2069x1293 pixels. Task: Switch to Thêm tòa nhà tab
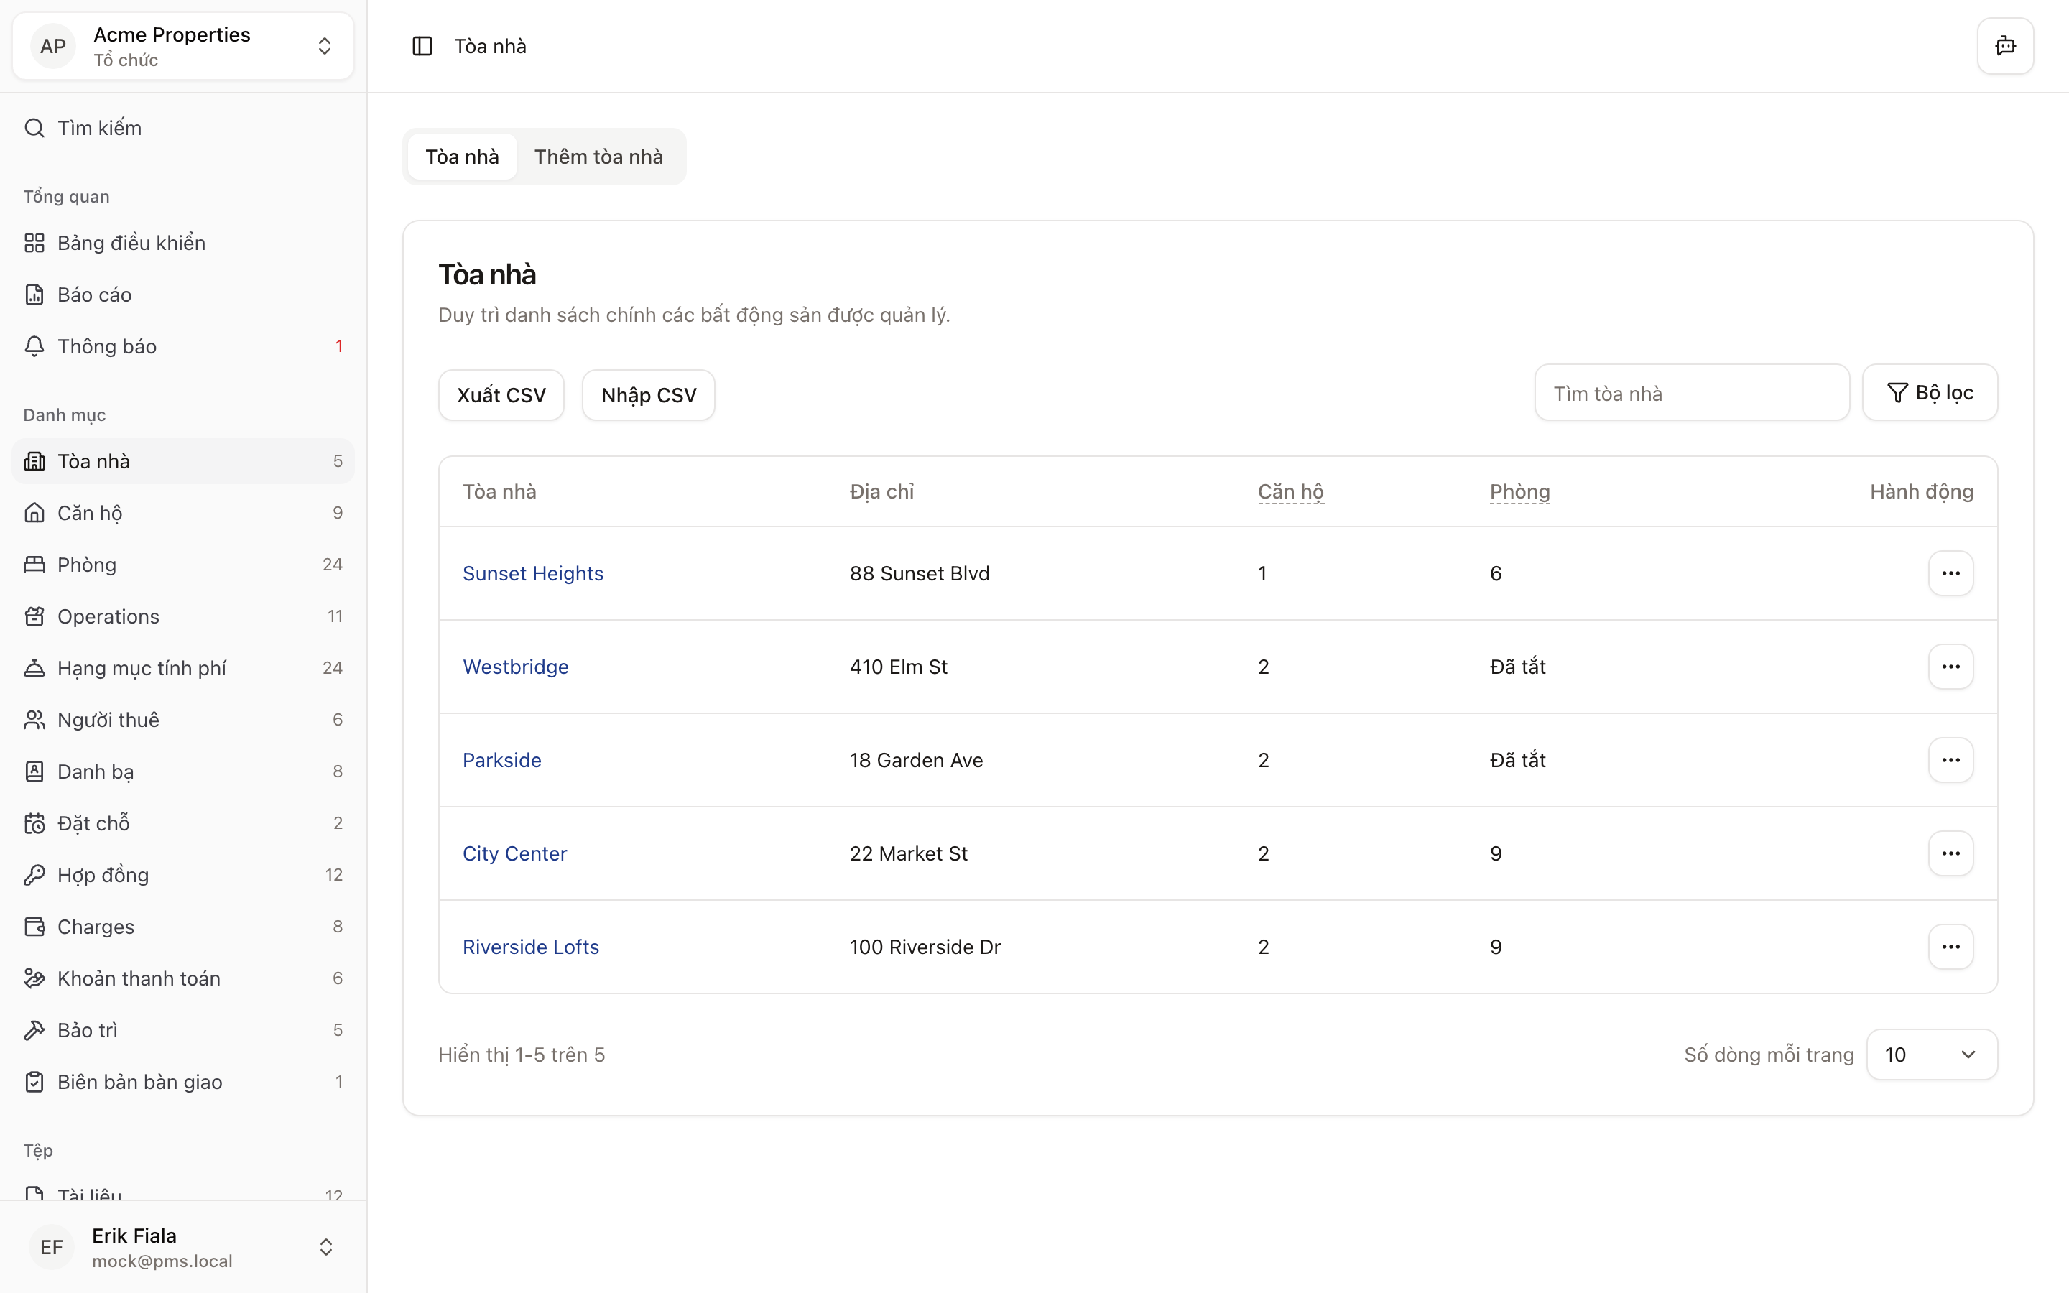coord(598,157)
